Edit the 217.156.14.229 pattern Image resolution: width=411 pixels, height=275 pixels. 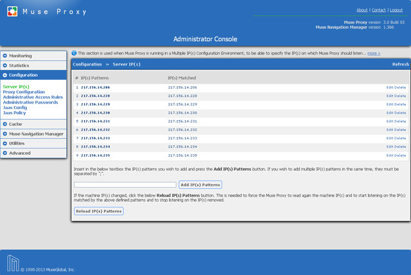pos(390,104)
